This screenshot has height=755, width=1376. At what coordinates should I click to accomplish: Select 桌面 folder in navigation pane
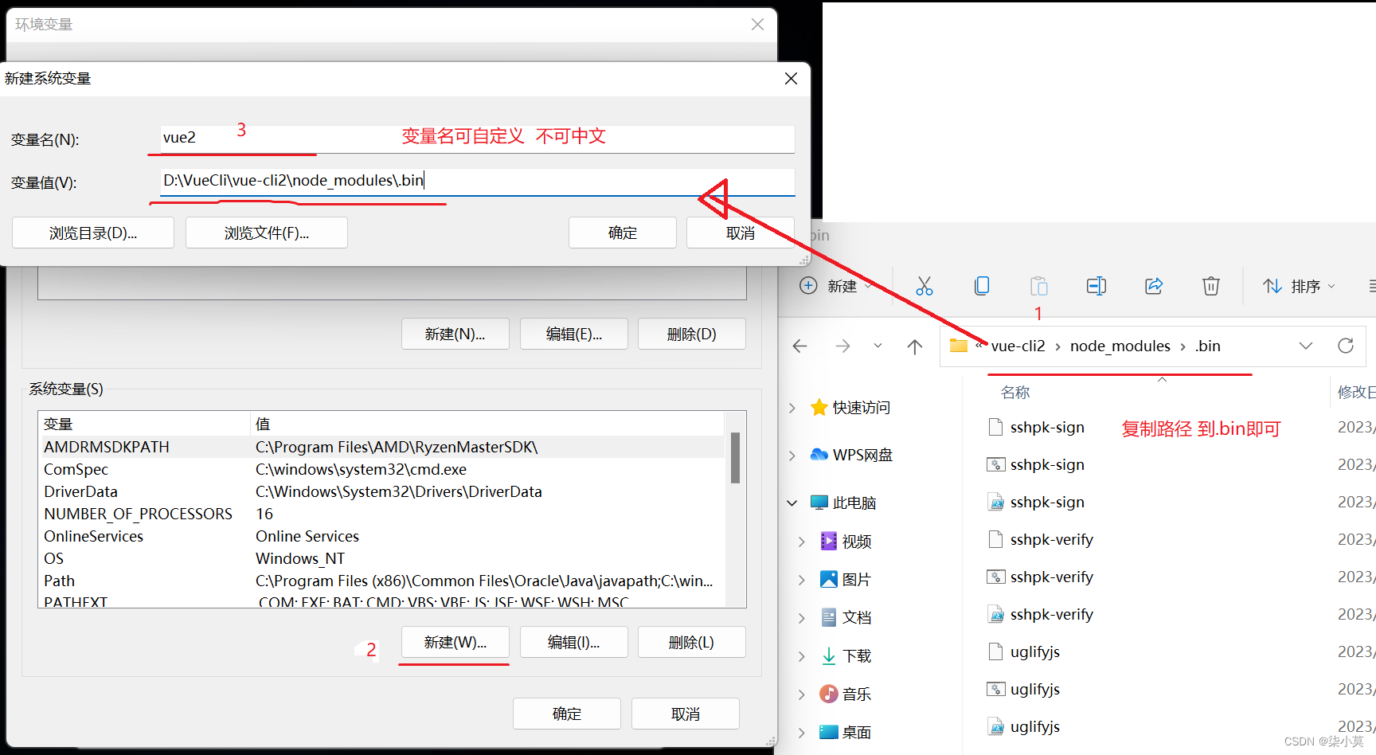tap(846, 733)
